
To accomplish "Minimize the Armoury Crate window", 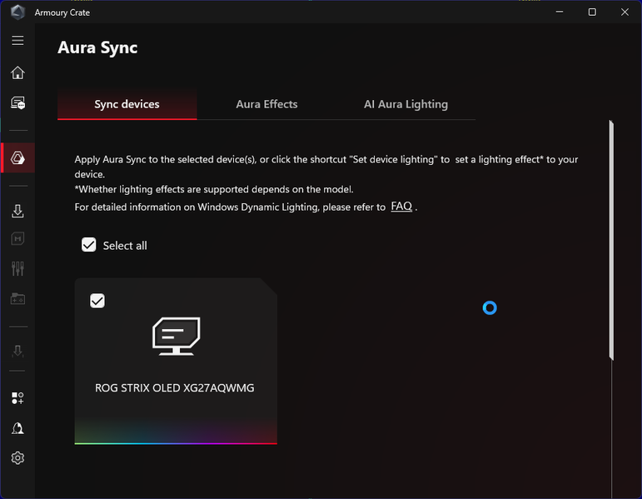I will (x=560, y=12).
